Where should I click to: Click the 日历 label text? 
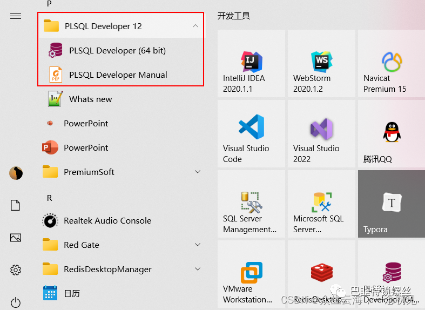[x=72, y=293]
